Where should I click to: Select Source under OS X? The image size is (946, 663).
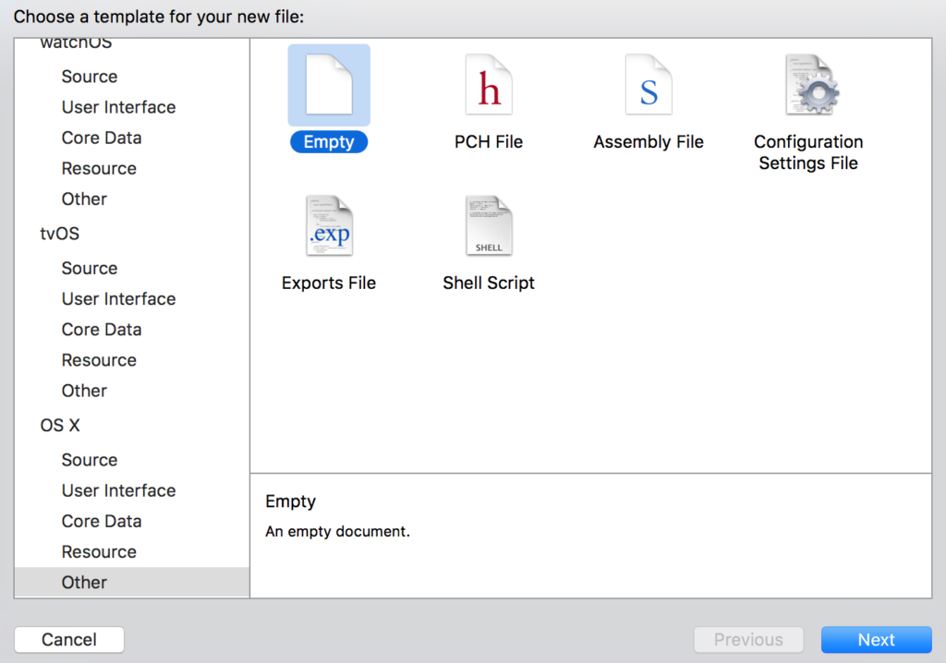pos(89,459)
